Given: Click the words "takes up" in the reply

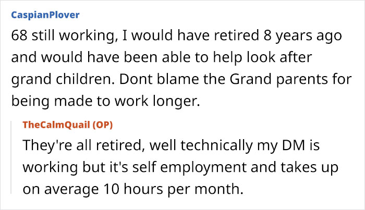Looking at the screenshot, I should (x=309, y=168).
